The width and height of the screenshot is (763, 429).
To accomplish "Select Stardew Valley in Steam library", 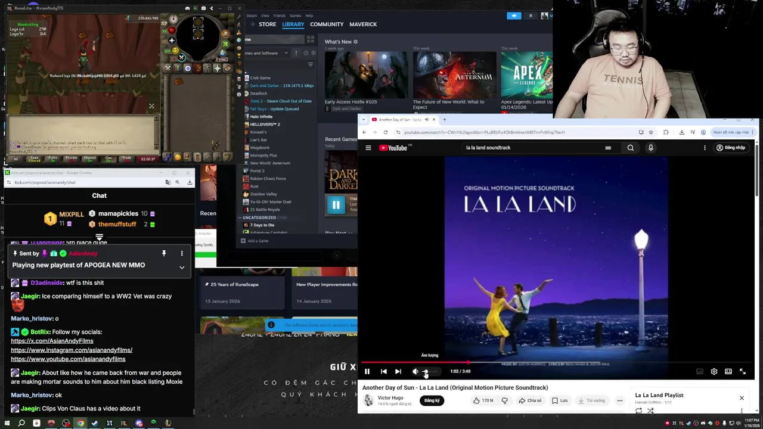I will [263, 194].
